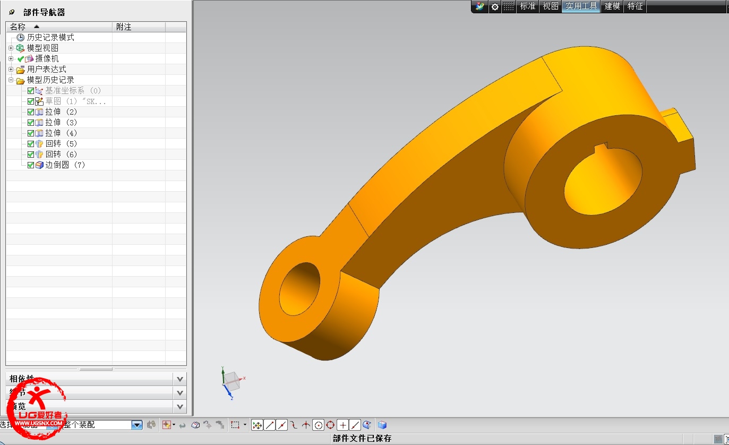
Task: Toggle the arc center snap icon
Action: [x=319, y=425]
